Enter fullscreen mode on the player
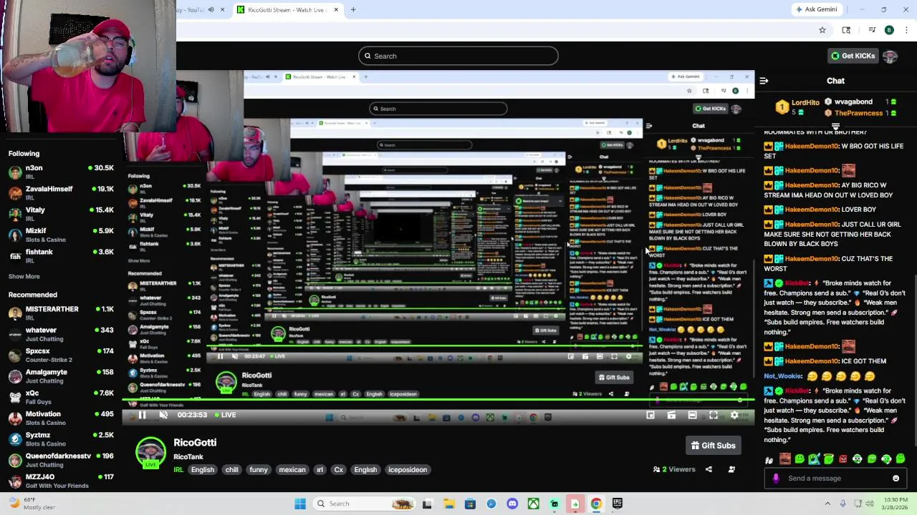The image size is (917, 515). (x=714, y=415)
